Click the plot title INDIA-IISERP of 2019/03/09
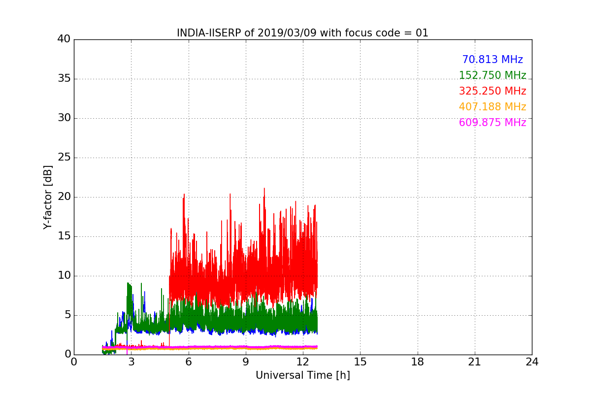 302,33
